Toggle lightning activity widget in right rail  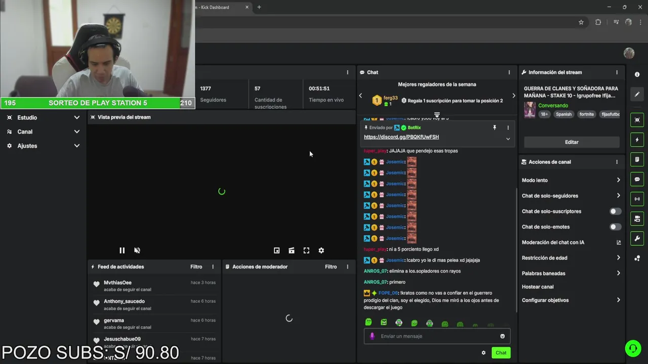pos(637,140)
